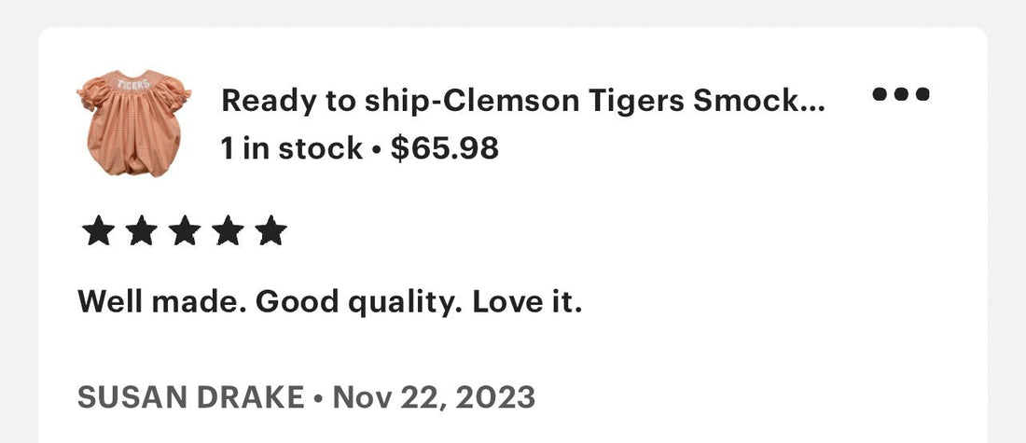Select the third rating star
This screenshot has height=443, width=1026.
[186, 231]
